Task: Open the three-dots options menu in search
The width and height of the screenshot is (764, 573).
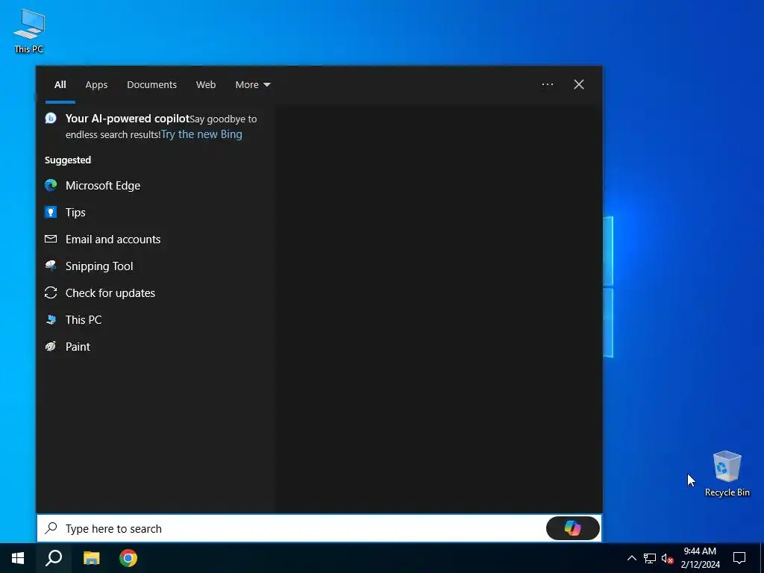Action: coord(547,84)
